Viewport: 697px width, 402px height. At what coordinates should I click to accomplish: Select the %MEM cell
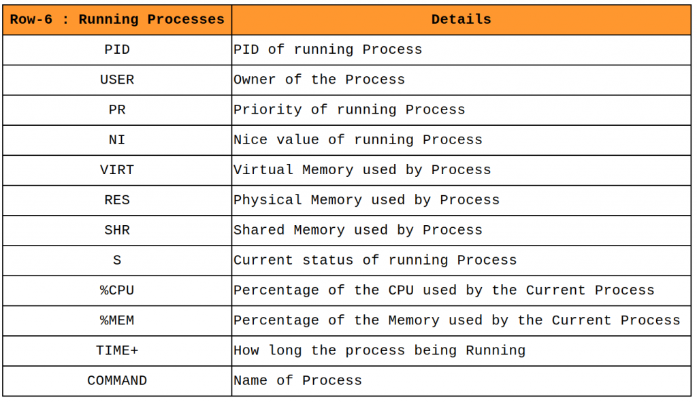[x=117, y=320]
